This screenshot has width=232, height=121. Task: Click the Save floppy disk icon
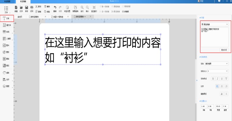27,9
